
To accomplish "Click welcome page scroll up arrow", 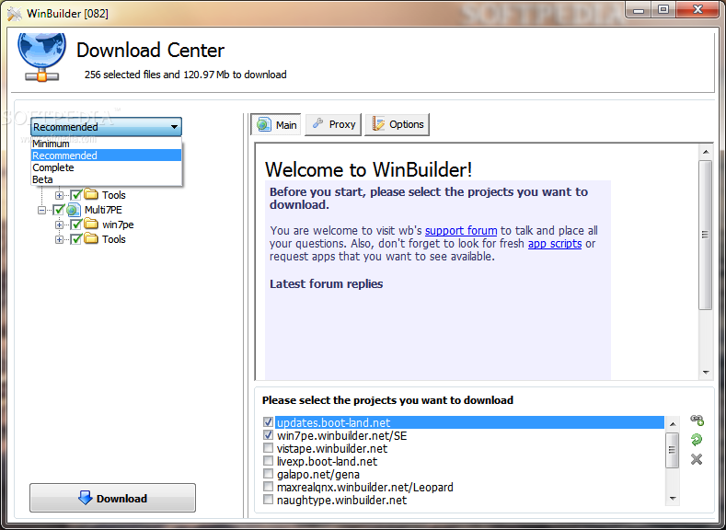I will (706, 152).
